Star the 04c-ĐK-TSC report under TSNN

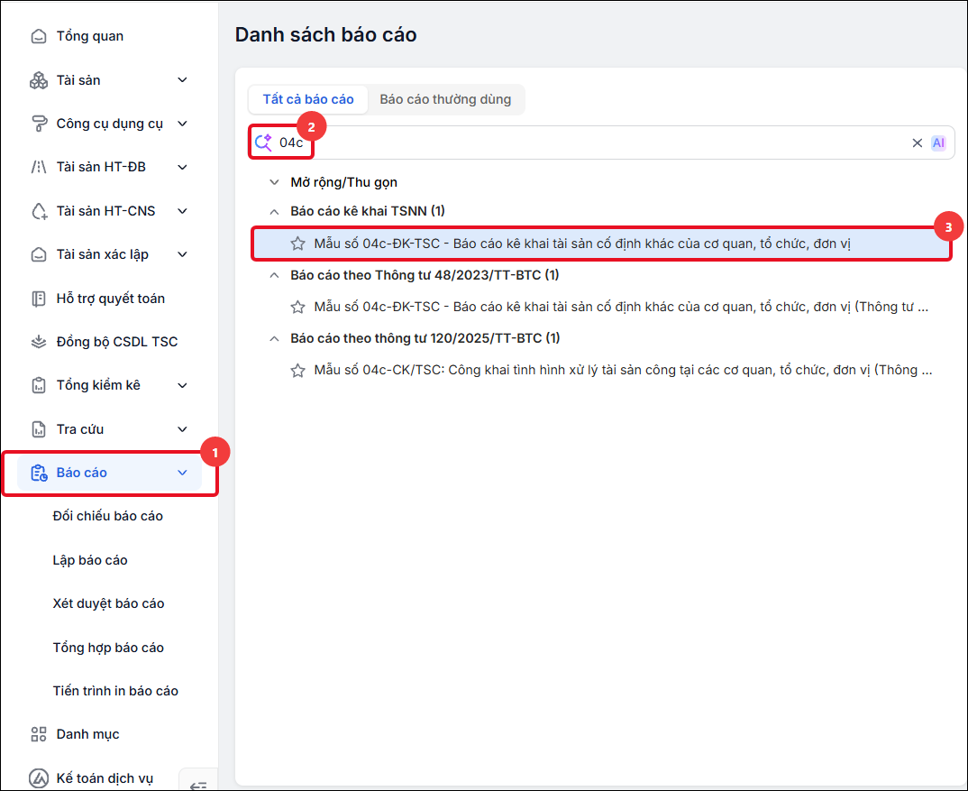coord(298,244)
